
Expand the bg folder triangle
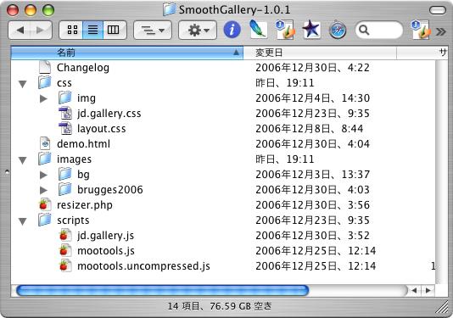(43, 175)
